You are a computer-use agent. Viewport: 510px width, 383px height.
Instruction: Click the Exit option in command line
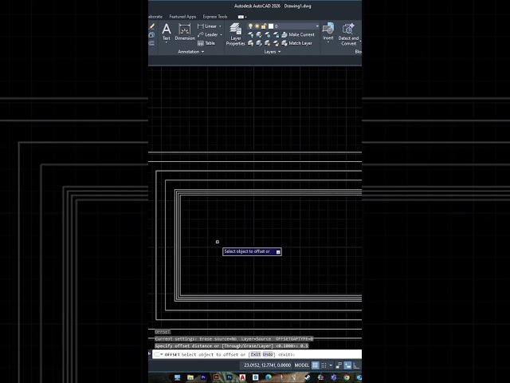(x=256, y=354)
